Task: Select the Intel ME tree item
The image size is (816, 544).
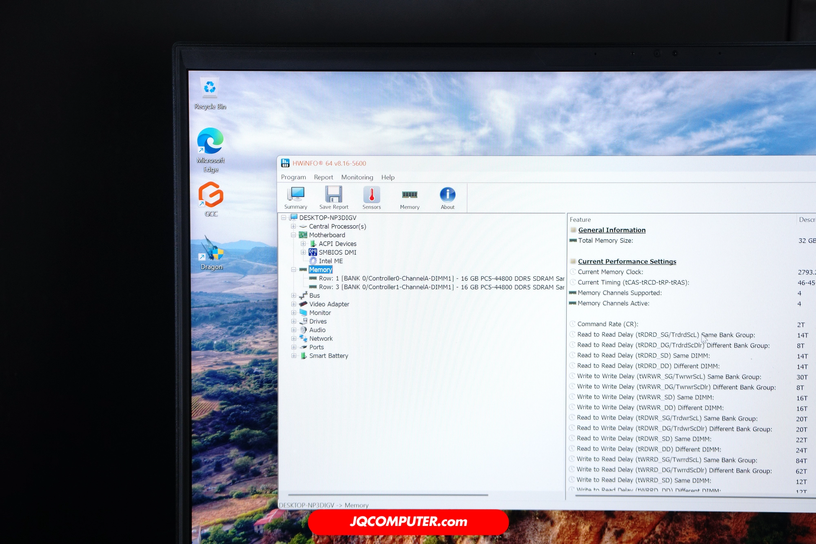Action: click(x=330, y=261)
